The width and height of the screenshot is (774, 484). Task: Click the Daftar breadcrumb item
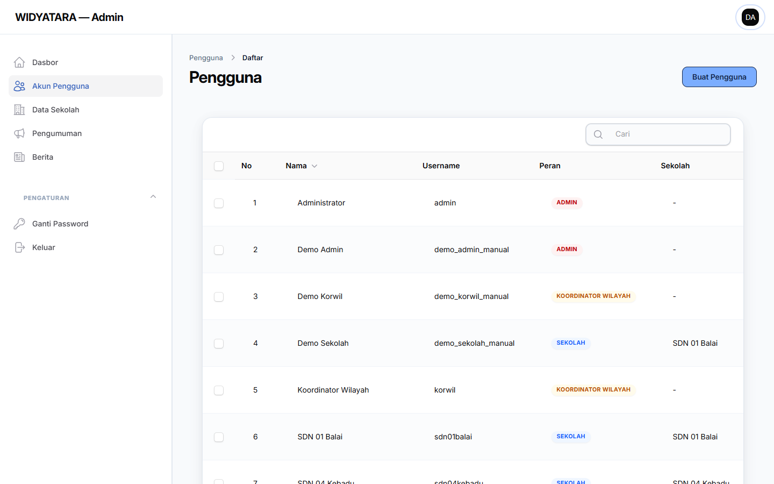[x=253, y=58]
